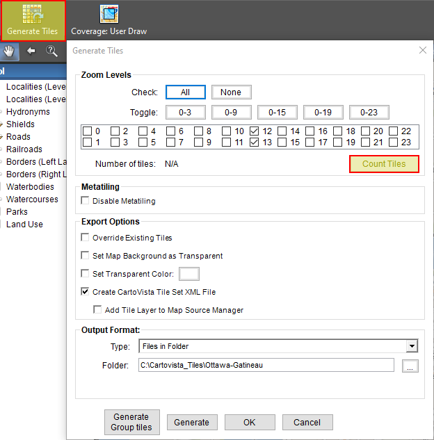Check zoom level 4 checkbox
Screen dimensions: 434x440
[x=143, y=131]
